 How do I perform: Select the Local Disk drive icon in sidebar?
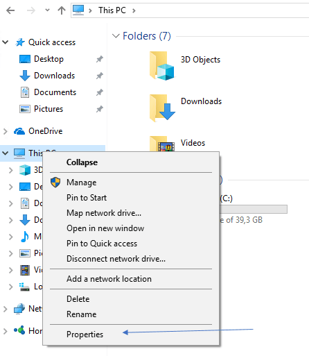(25, 287)
